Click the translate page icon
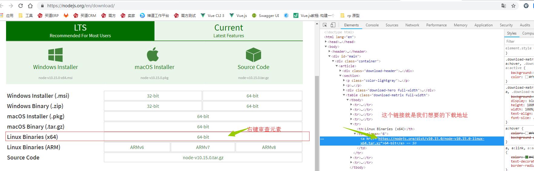The height and width of the screenshot is (171, 534). point(504,6)
